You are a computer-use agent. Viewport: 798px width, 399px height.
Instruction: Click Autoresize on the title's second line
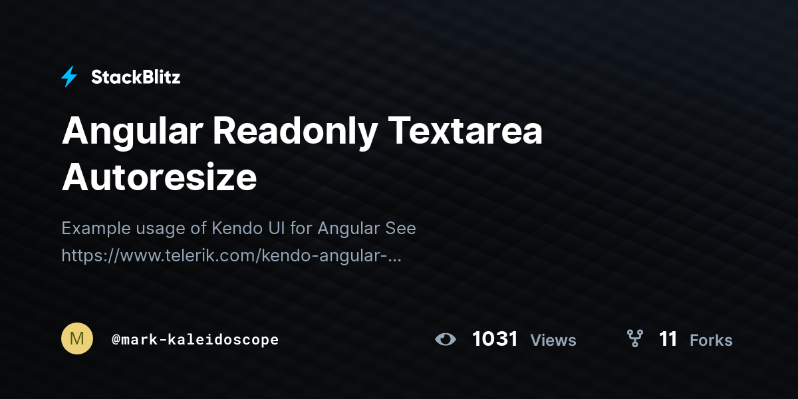[160, 178]
